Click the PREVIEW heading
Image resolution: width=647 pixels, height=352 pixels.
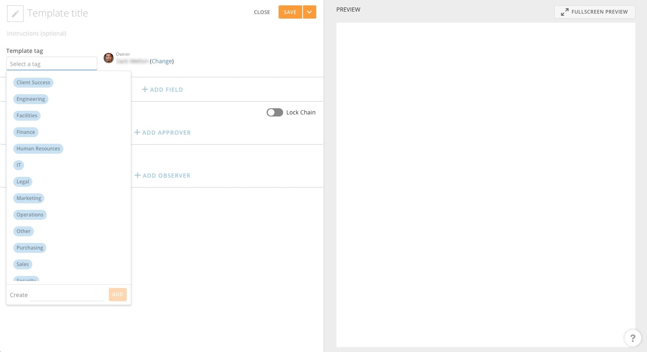coord(348,10)
